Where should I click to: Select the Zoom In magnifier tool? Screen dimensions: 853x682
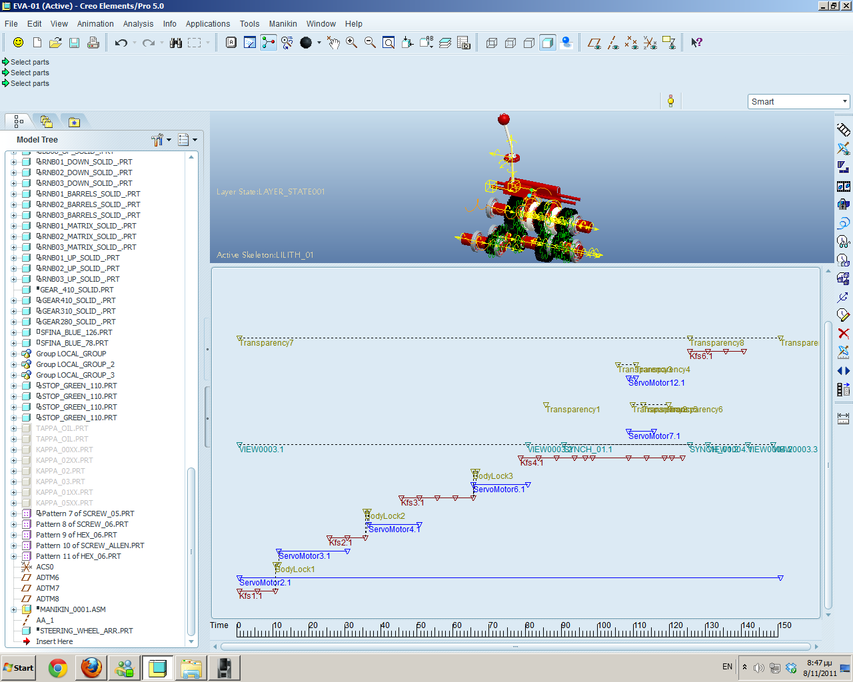(351, 43)
